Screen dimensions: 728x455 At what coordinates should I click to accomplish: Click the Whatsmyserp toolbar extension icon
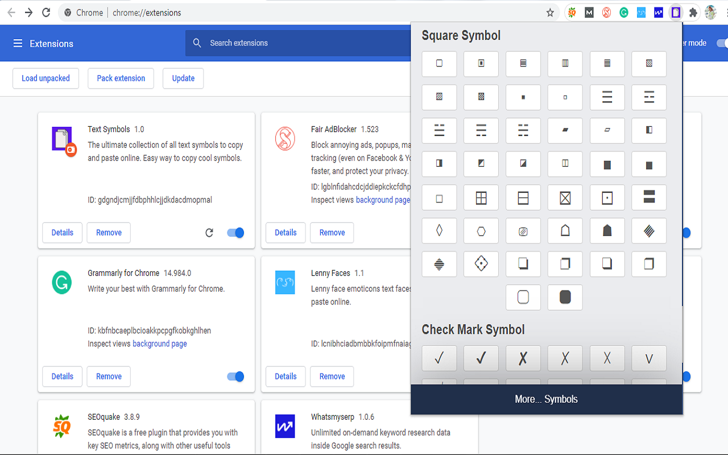659,13
